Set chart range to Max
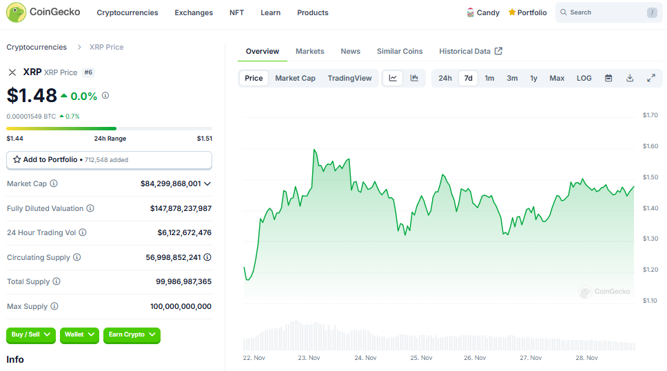This screenshot has height=371, width=667. tap(557, 78)
